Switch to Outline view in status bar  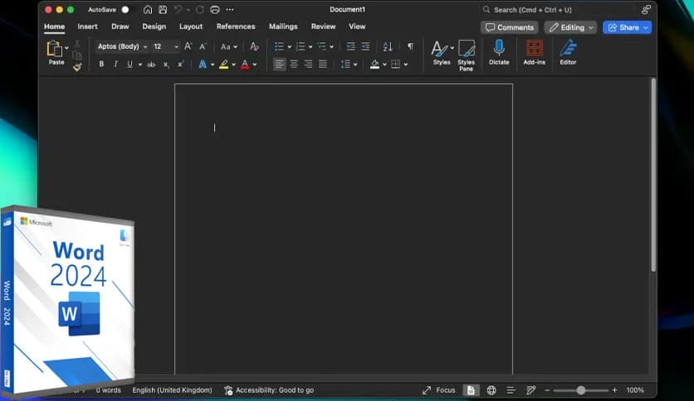click(x=511, y=390)
